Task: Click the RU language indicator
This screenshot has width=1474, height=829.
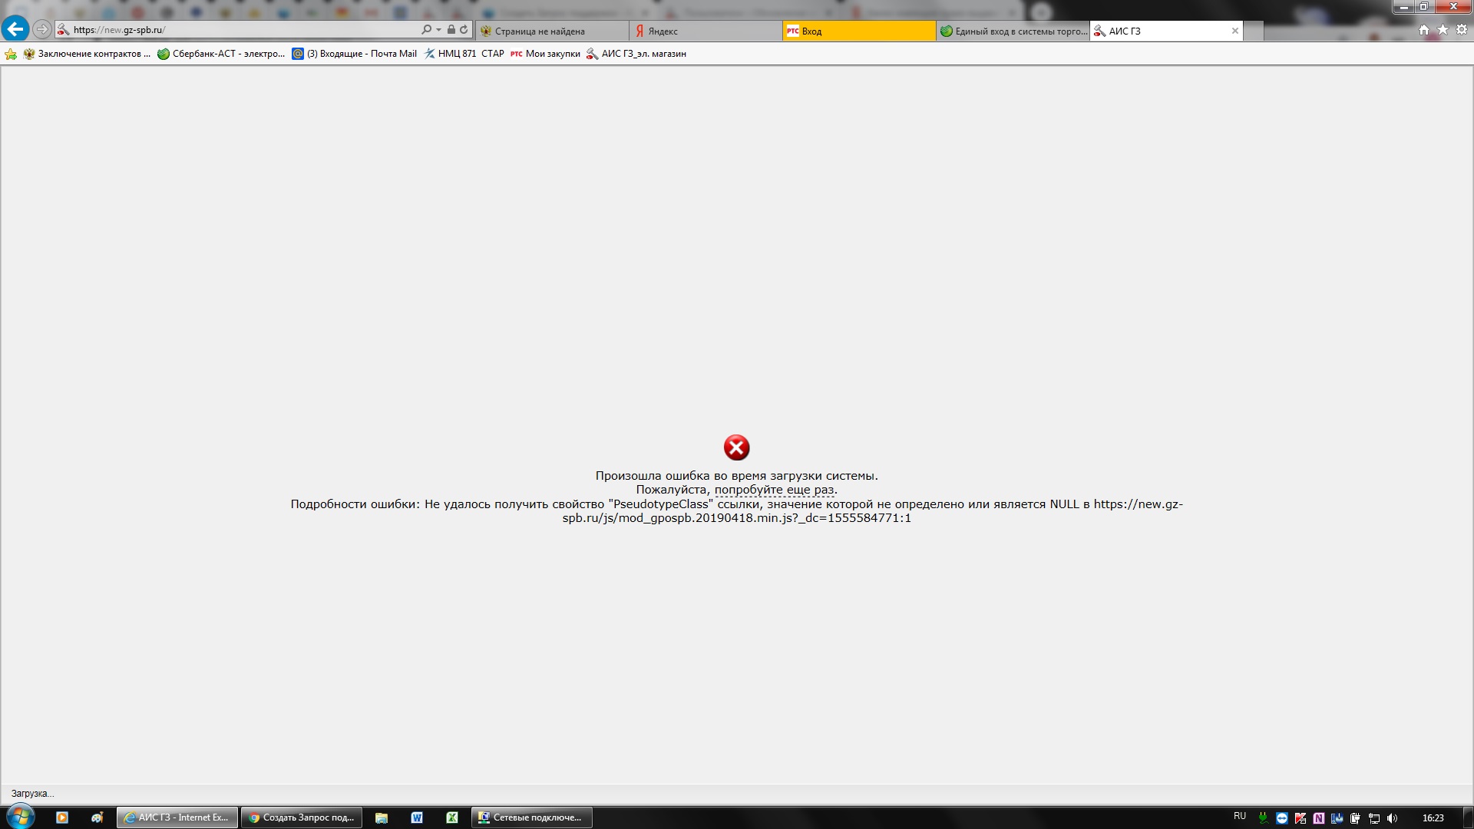Action: coord(1240,816)
